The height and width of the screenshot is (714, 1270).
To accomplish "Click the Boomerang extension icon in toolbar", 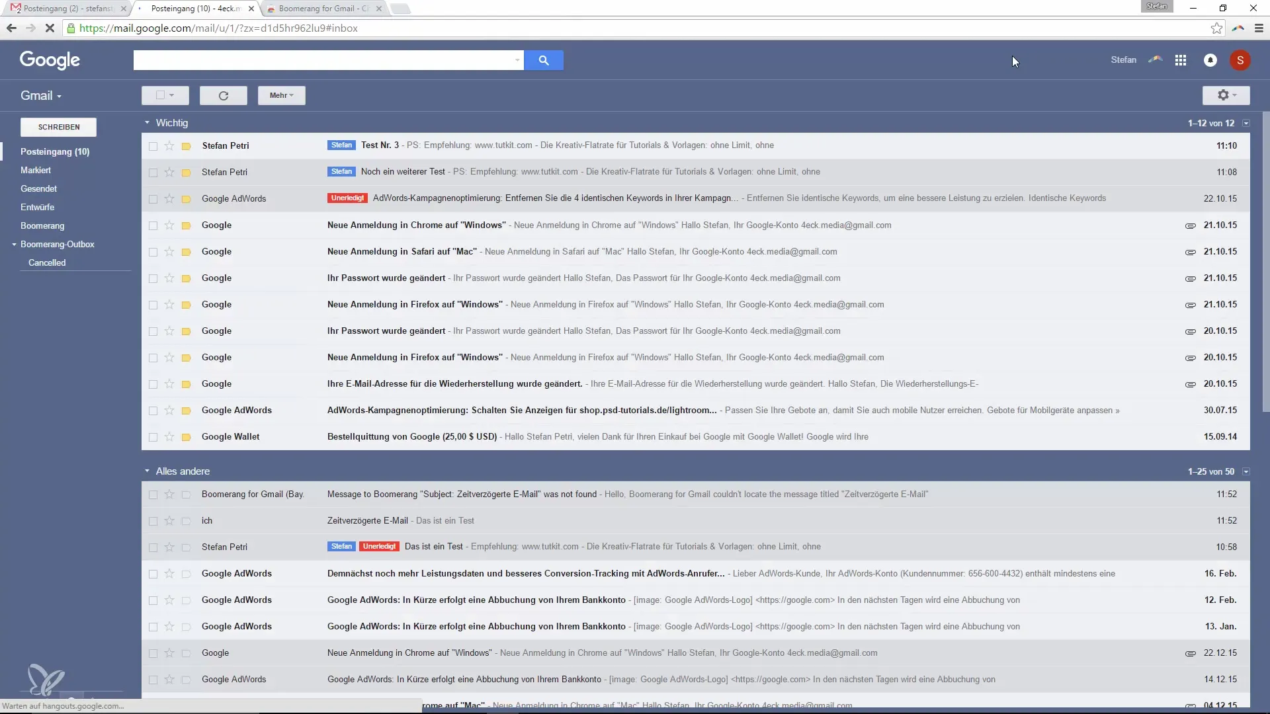I will 1238,28.
